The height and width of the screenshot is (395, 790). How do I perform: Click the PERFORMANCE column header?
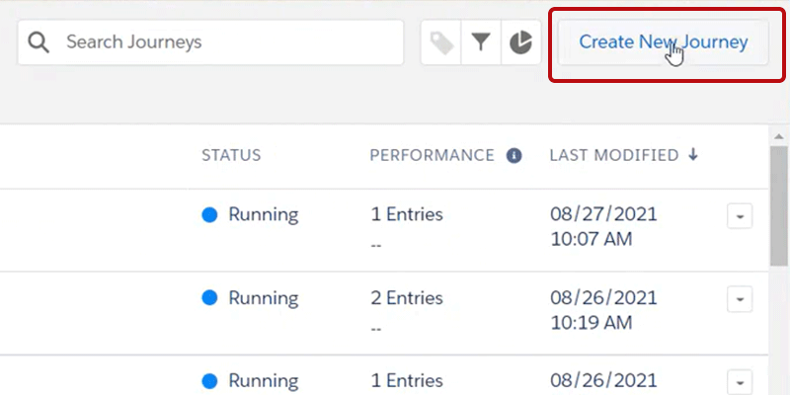click(432, 155)
